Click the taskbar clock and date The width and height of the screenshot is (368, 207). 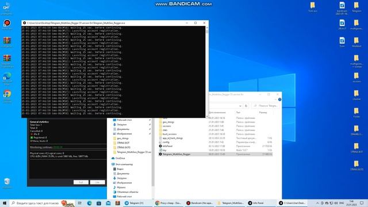click(x=351, y=203)
